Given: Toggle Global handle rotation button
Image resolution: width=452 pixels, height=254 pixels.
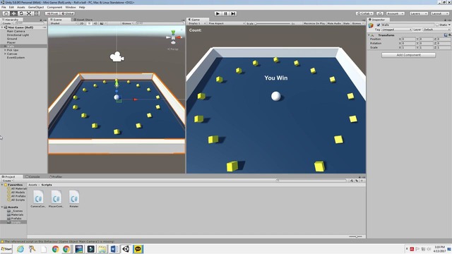Looking at the screenshot, I should [68, 13].
